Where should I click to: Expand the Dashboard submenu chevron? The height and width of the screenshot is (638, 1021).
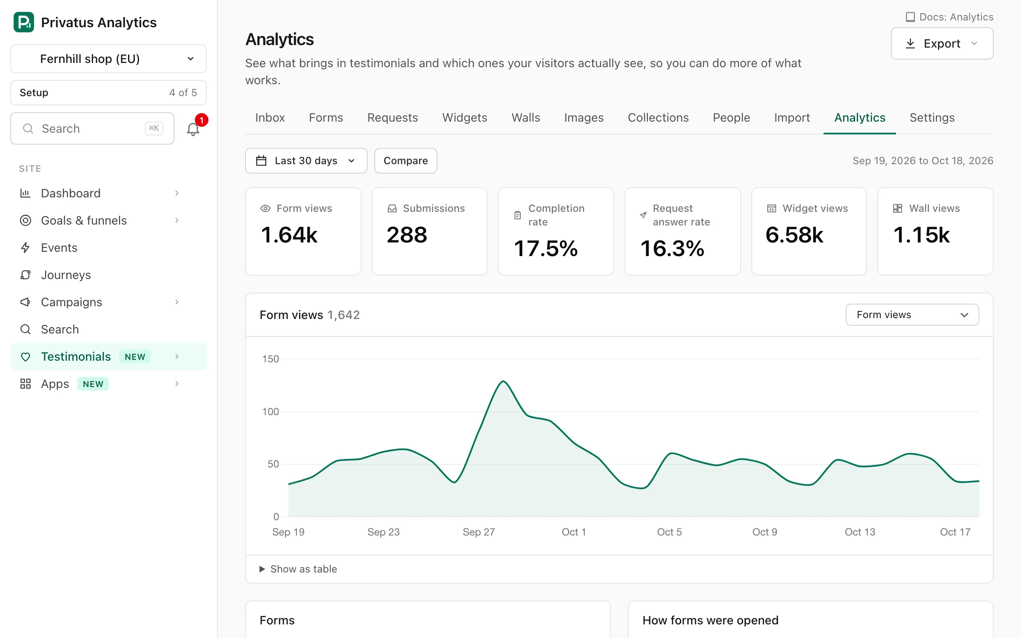point(177,193)
